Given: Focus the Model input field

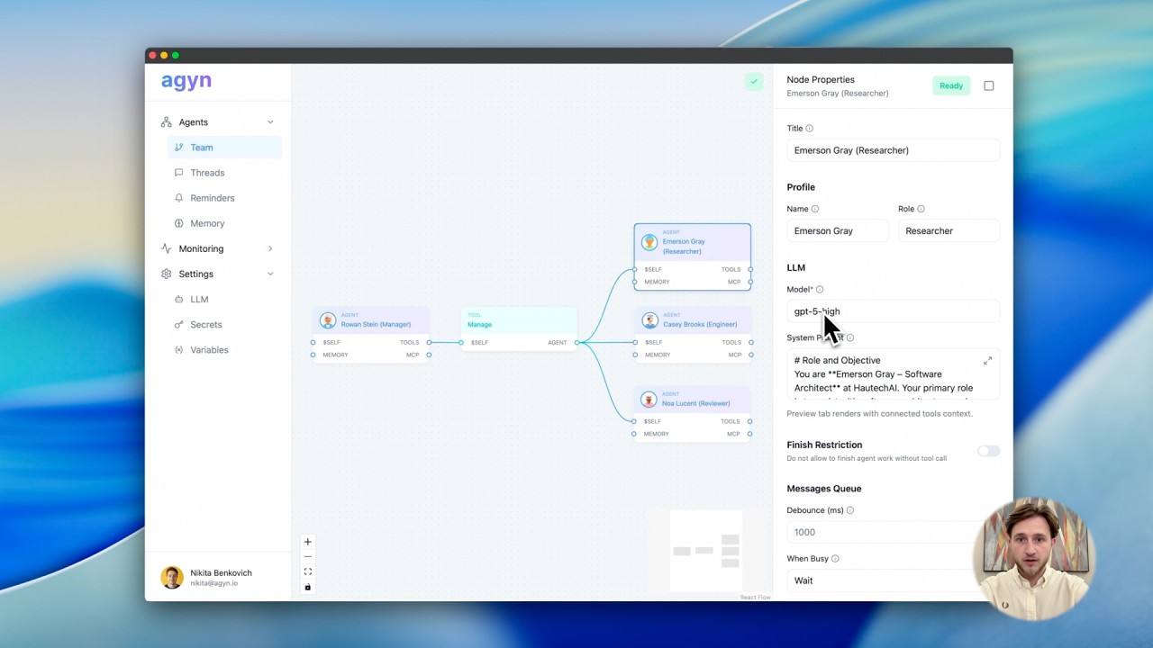Looking at the screenshot, I should click(x=894, y=311).
